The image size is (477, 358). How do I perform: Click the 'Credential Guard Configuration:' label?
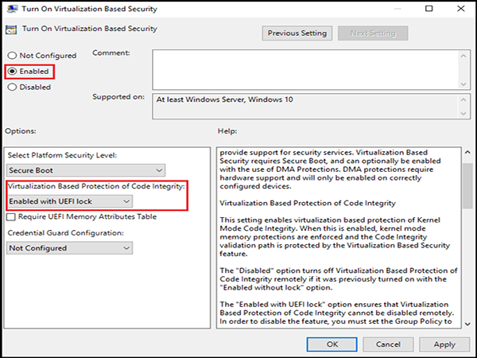[x=66, y=233]
